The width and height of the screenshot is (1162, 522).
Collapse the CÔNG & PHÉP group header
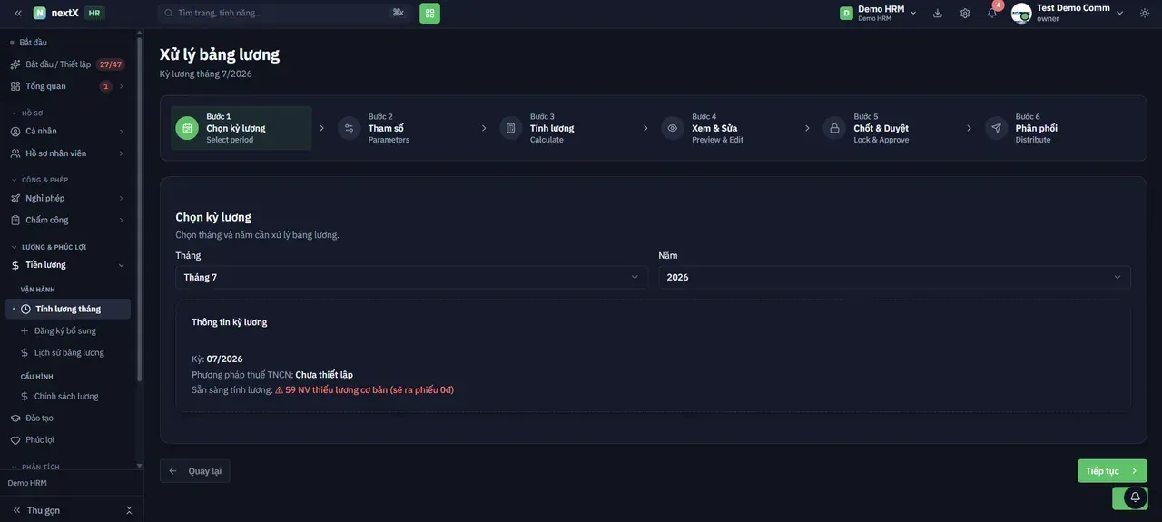pos(40,180)
